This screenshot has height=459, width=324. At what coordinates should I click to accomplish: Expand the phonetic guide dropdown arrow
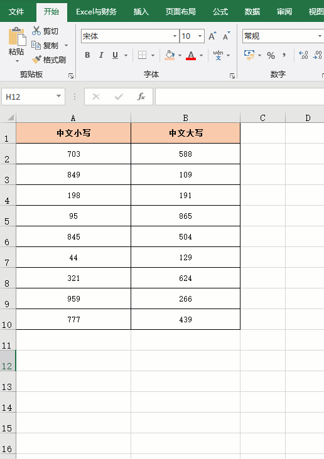click(228, 55)
